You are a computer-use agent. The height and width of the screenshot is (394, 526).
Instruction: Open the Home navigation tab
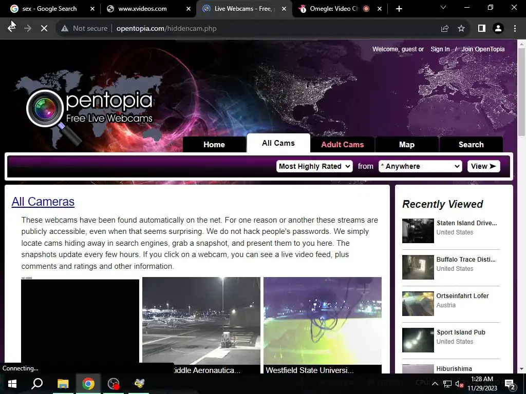[x=214, y=144]
